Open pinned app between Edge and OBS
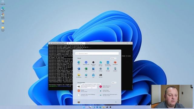Image resolution: width=194 pixels, height=109 pixels. coord(86,63)
